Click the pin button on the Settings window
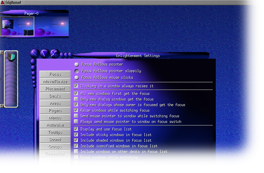The height and width of the screenshot is (173, 264). (x=35, y=54)
